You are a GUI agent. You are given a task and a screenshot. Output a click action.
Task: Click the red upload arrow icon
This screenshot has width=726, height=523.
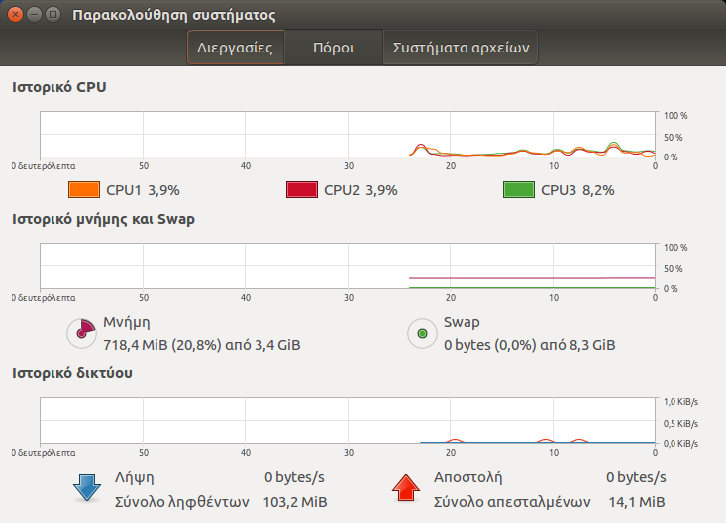pyautogui.click(x=406, y=488)
